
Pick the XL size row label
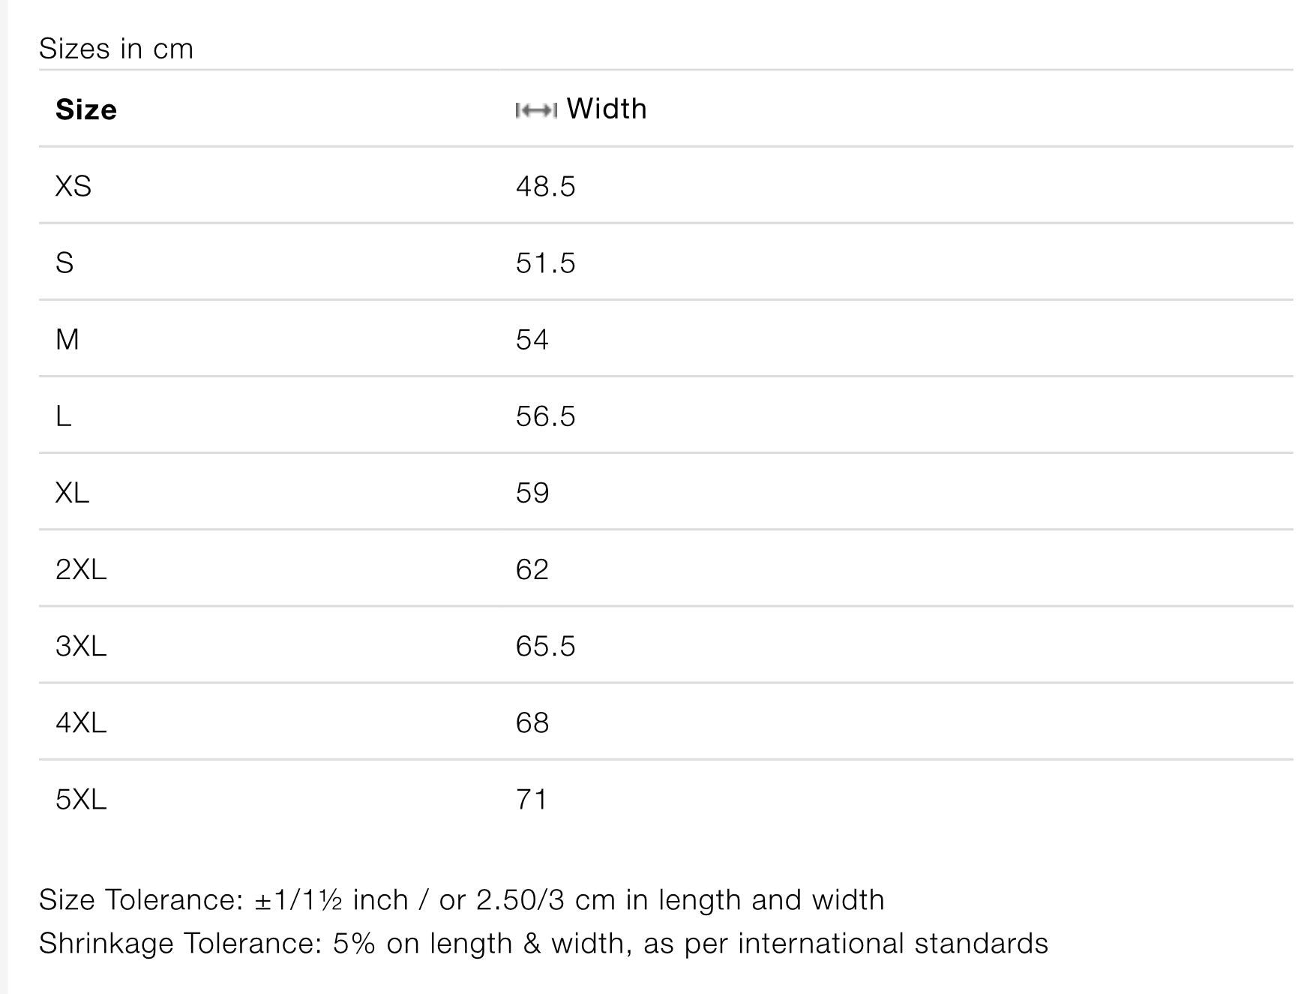click(x=72, y=493)
